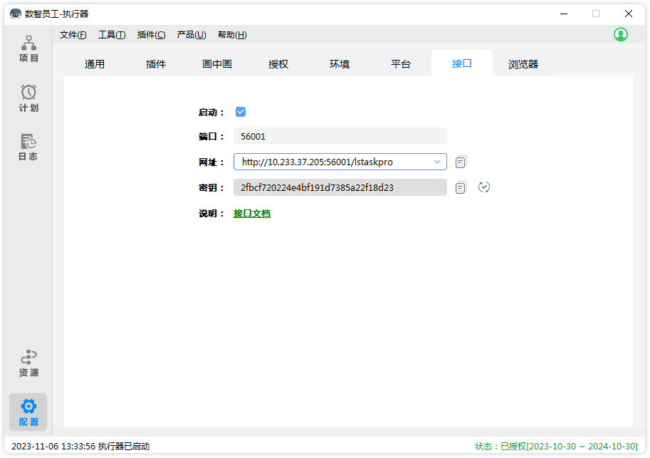Open the 插件(C) menu
Image resolution: width=650 pixels, height=458 pixels.
coord(151,35)
